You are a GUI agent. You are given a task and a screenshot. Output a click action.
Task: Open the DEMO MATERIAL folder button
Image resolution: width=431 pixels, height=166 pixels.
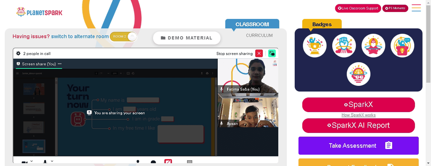coord(187,38)
